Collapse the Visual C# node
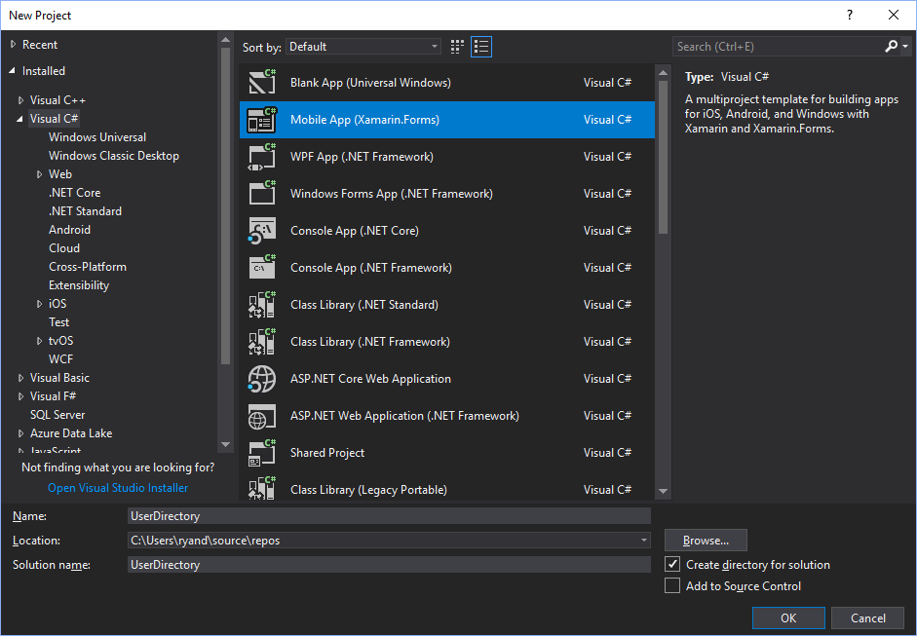The width and height of the screenshot is (917, 636). [x=20, y=119]
